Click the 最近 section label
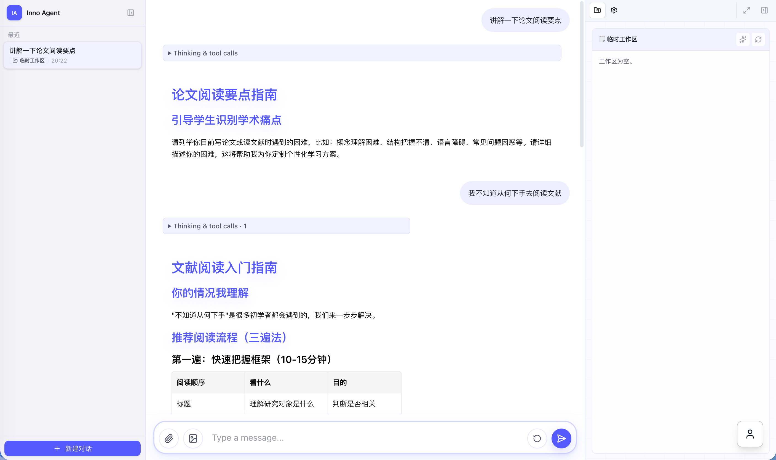 point(14,35)
